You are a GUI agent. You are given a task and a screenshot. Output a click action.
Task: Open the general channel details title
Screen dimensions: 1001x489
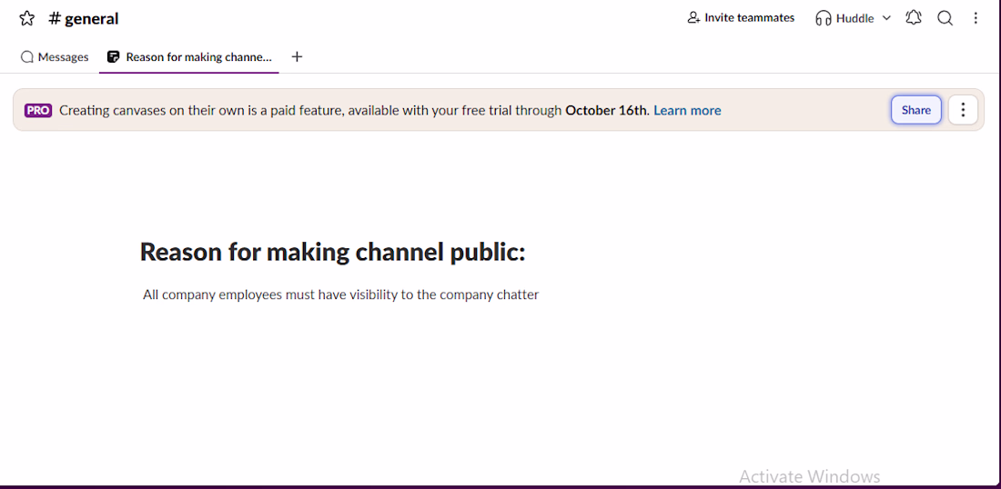(x=84, y=18)
